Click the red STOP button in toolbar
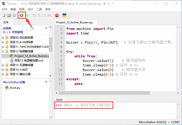The width and height of the screenshot is (182, 125). (x=57, y=16)
